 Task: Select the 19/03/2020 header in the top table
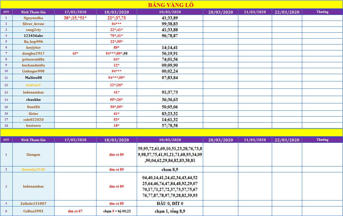pos(170,12)
